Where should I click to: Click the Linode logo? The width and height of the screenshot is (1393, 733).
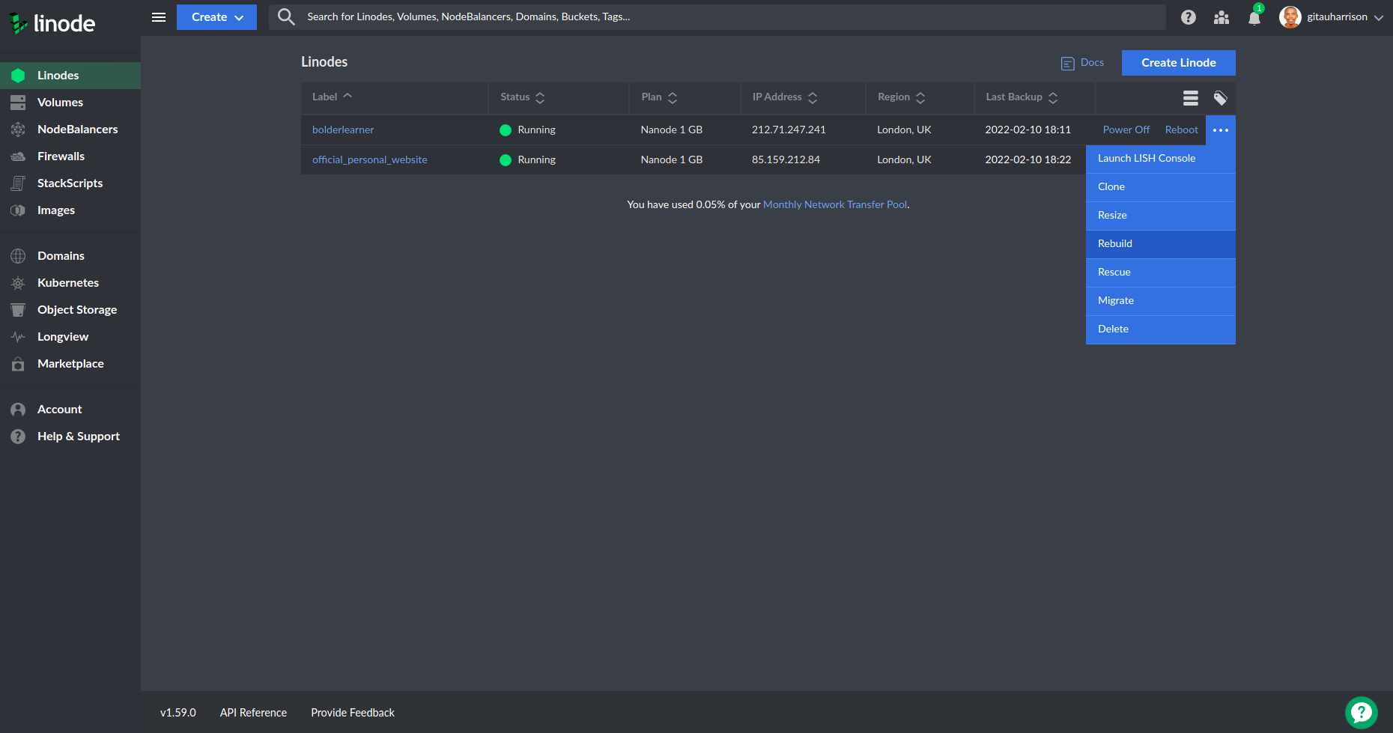[52, 23]
